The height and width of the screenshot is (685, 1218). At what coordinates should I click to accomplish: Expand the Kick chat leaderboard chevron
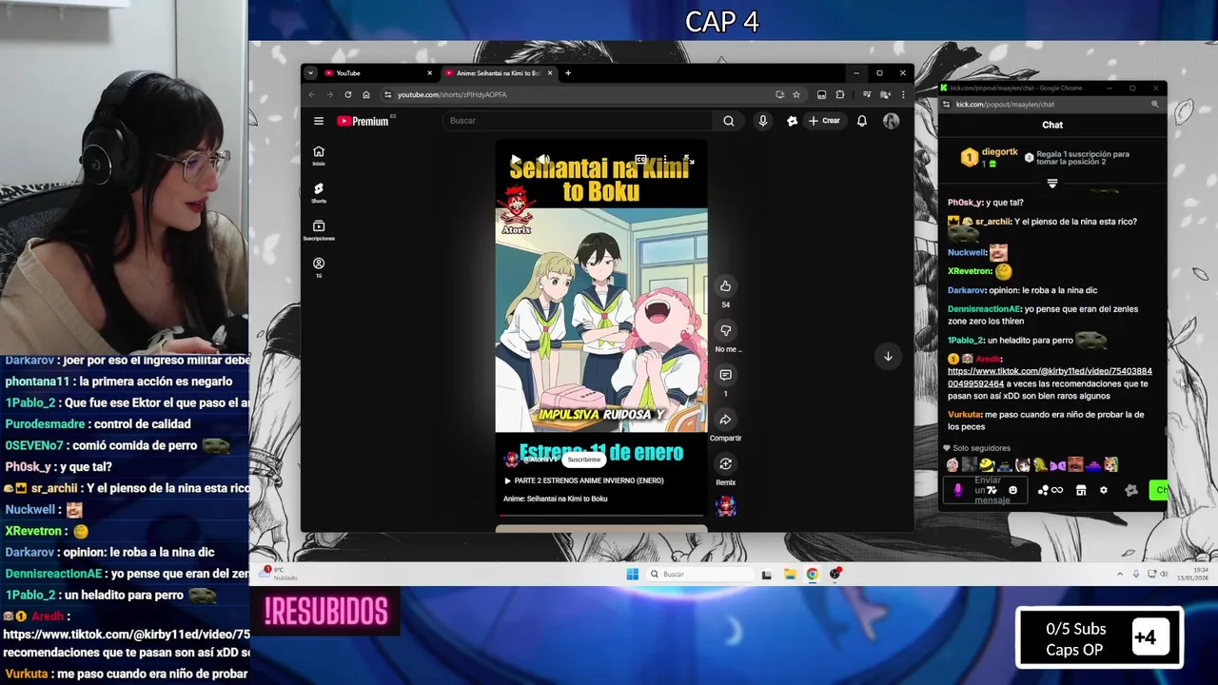pyautogui.click(x=1052, y=184)
